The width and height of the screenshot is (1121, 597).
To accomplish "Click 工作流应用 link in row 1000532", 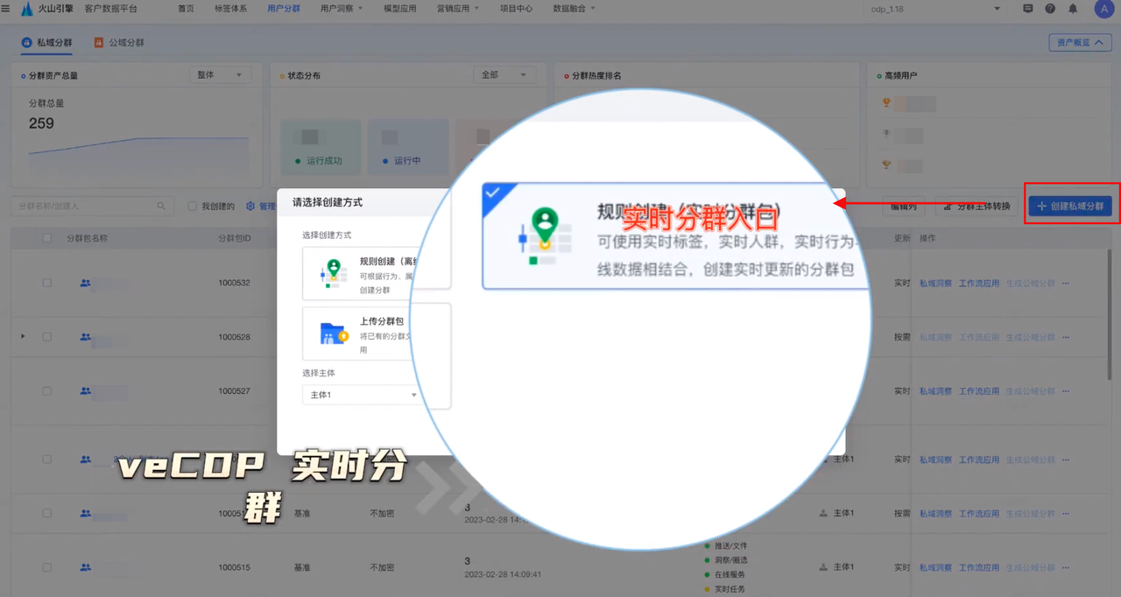I will click(x=978, y=284).
